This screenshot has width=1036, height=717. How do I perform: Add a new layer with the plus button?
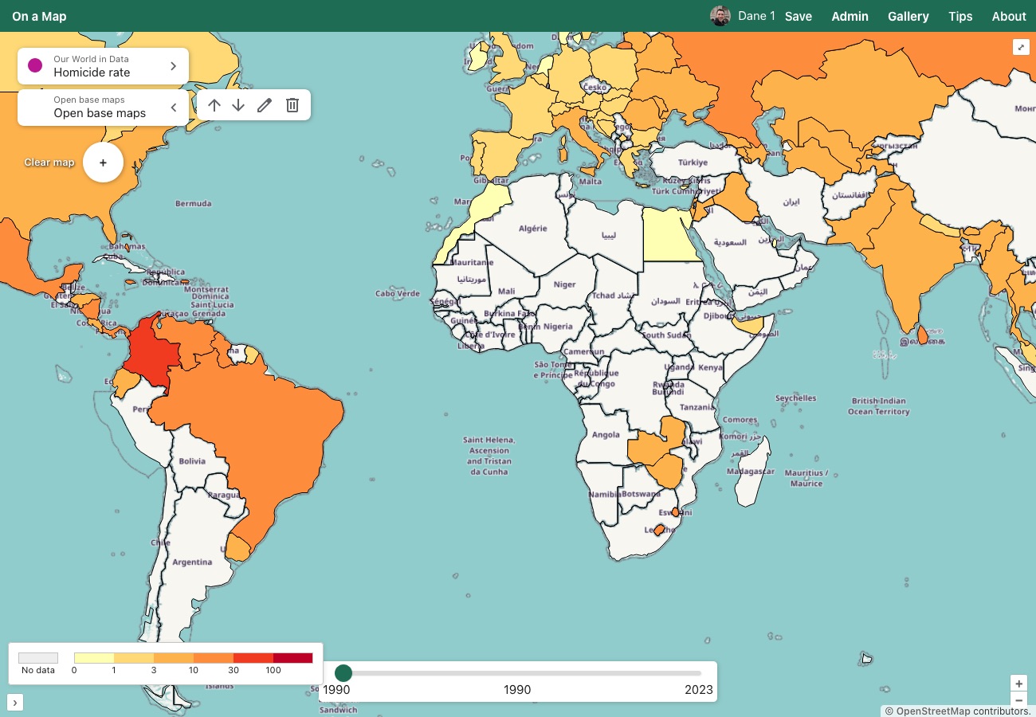[103, 163]
